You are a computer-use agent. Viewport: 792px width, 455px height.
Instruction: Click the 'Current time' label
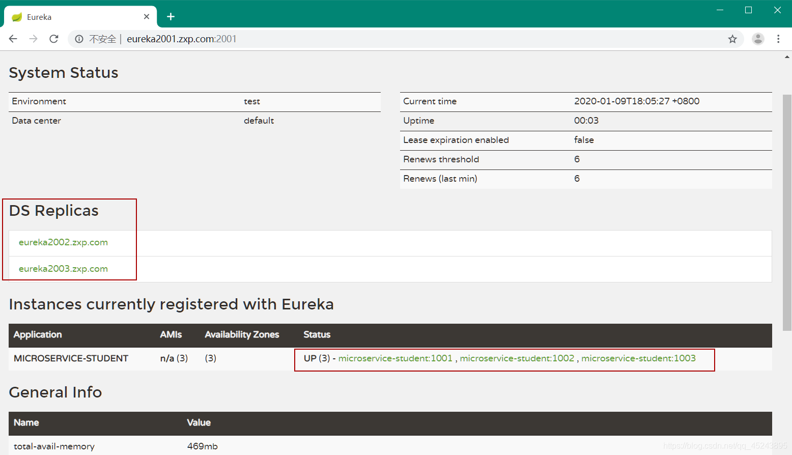(430, 101)
